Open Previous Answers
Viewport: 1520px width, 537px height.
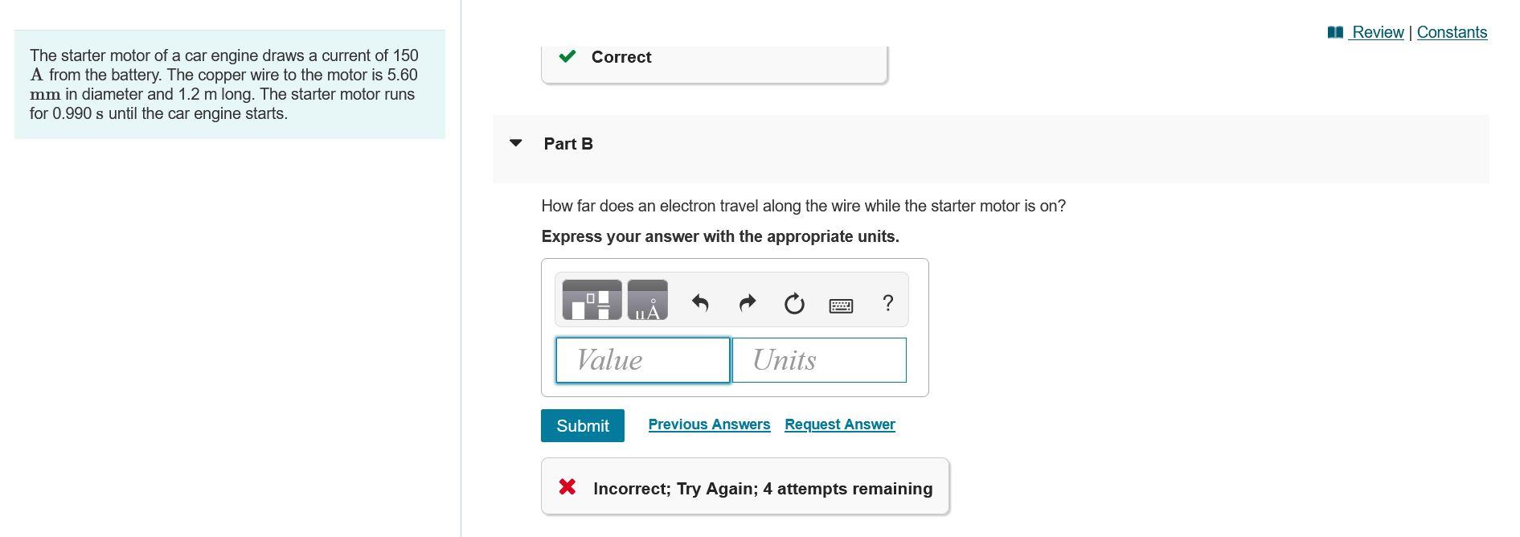coord(708,424)
